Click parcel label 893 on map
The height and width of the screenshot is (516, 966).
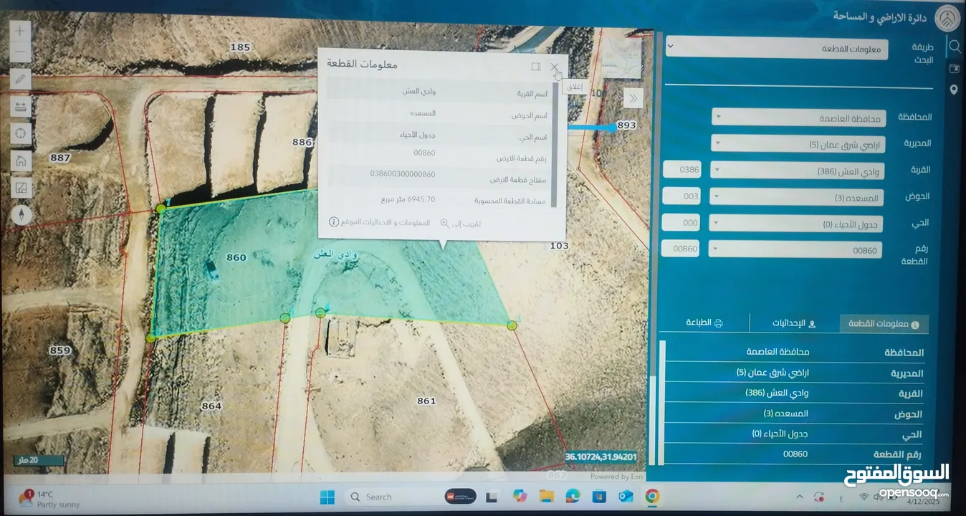coord(626,125)
